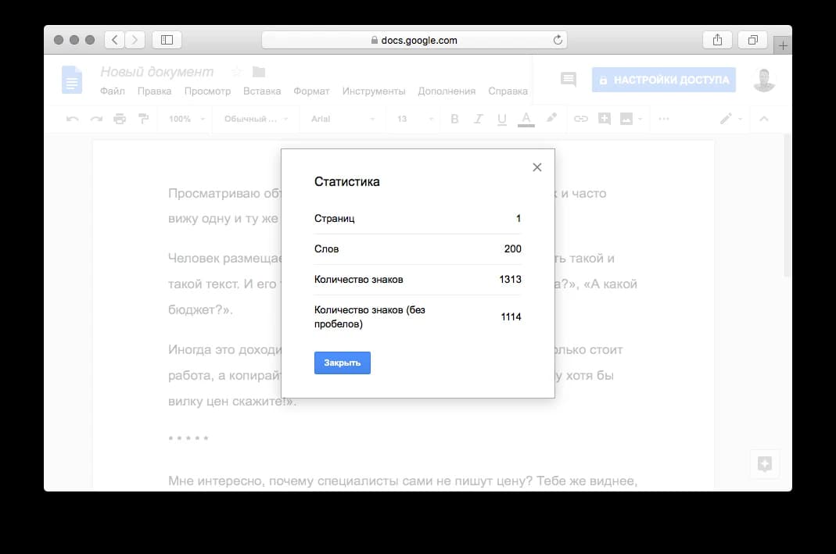Image resolution: width=836 pixels, height=554 pixels.
Task: Open the Инструменты menu
Action: coord(373,91)
